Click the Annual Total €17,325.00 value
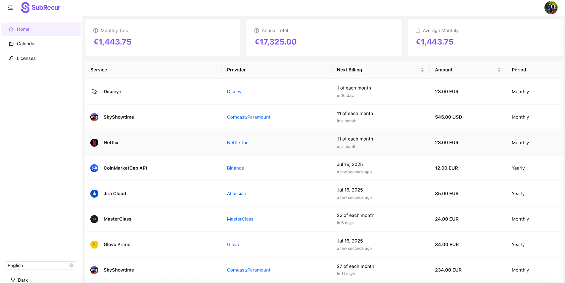Screen dimensions: 565x283 [275, 42]
